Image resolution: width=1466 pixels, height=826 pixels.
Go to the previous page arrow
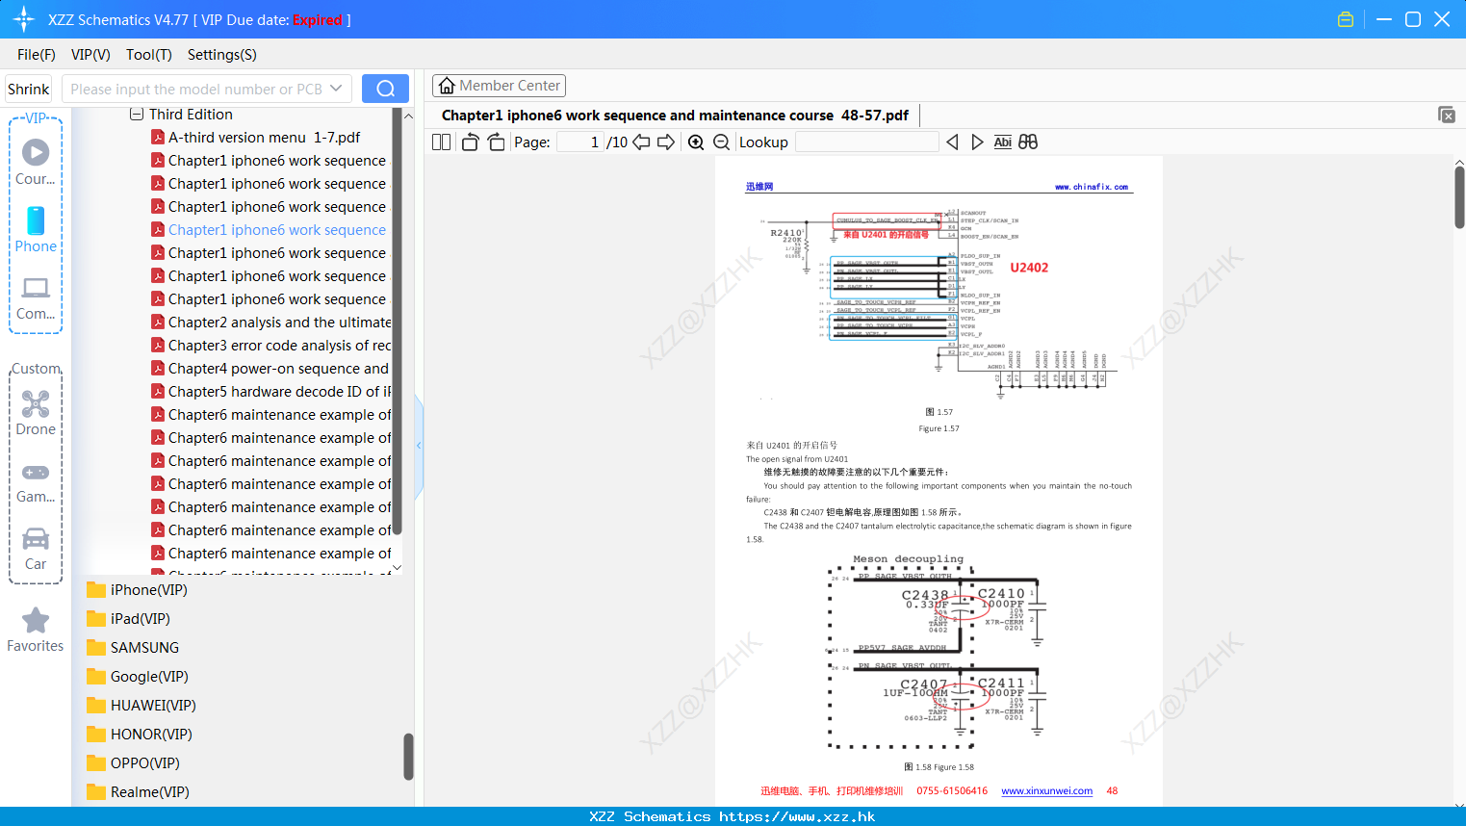(x=641, y=142)
